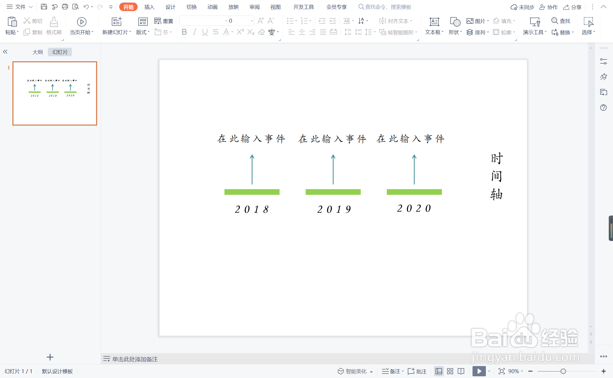Click the Save icon in quick toolbar
The width and height of the screenshot is (613, 378).
pos(44,7)
